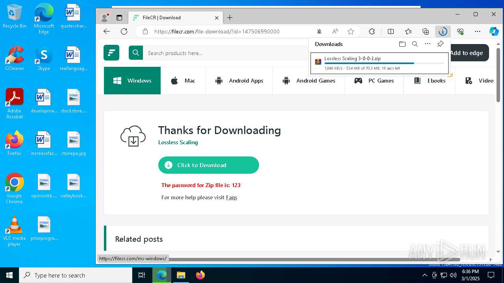Select the Windows category tab
The image size is (504, 283).
click(132, 81)
